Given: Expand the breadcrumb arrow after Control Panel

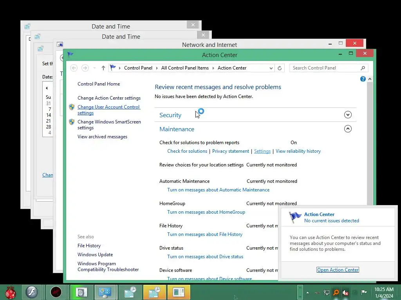Looking at the screenshot, I should (x=157, y=68).
